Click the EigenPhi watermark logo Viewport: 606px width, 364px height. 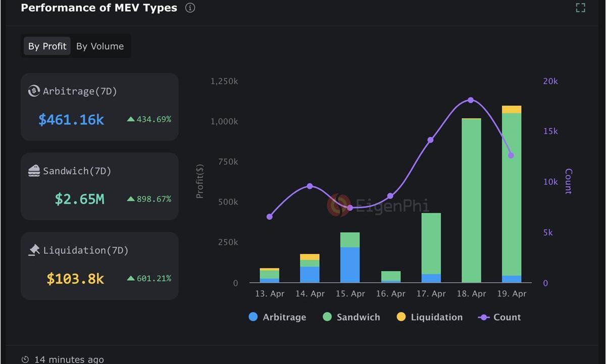click(x=338, y=205)
